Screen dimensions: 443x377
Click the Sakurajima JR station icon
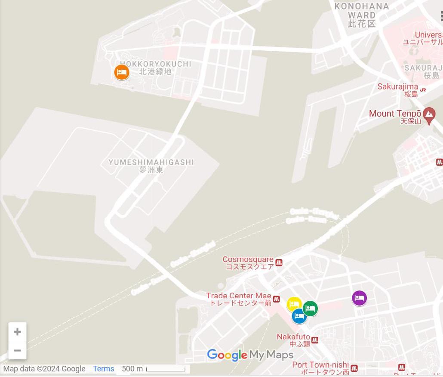click(423, 90)
